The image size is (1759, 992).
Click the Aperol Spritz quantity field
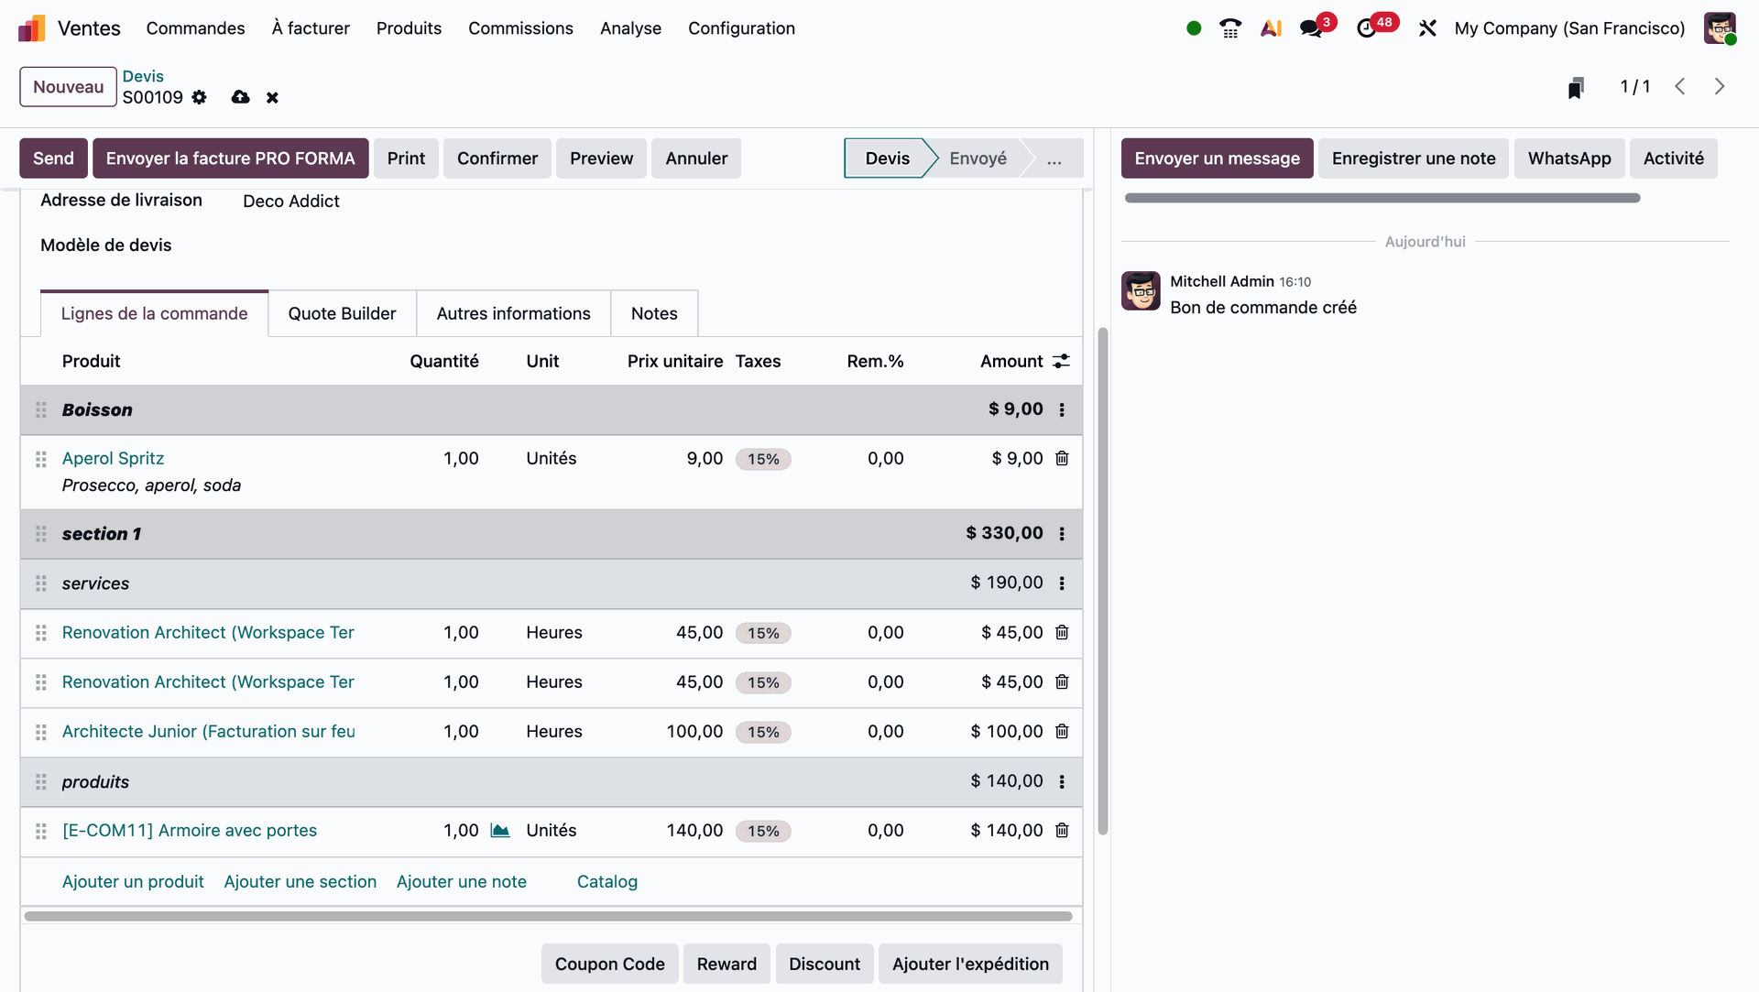pyautogui.click(x=460, y=458)
